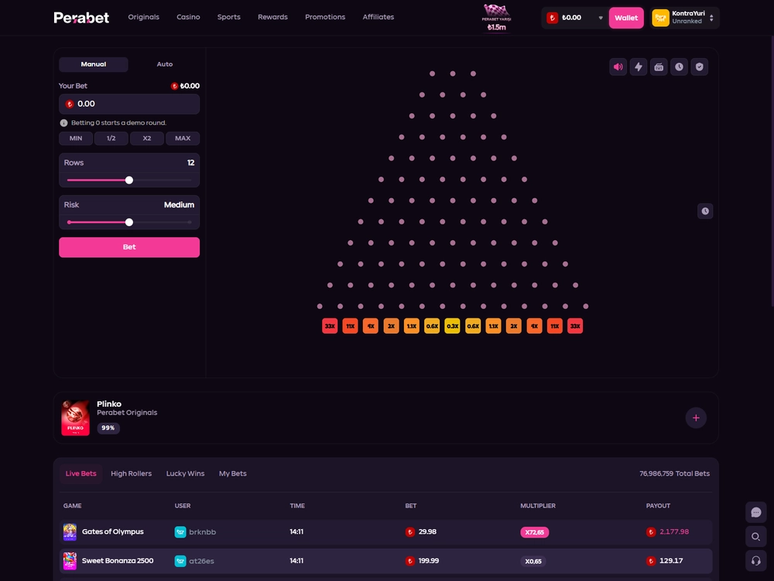The height and width of the screenshot is (581, 774).
Task: Switch to the High Rollers tab
Action: 132,474
